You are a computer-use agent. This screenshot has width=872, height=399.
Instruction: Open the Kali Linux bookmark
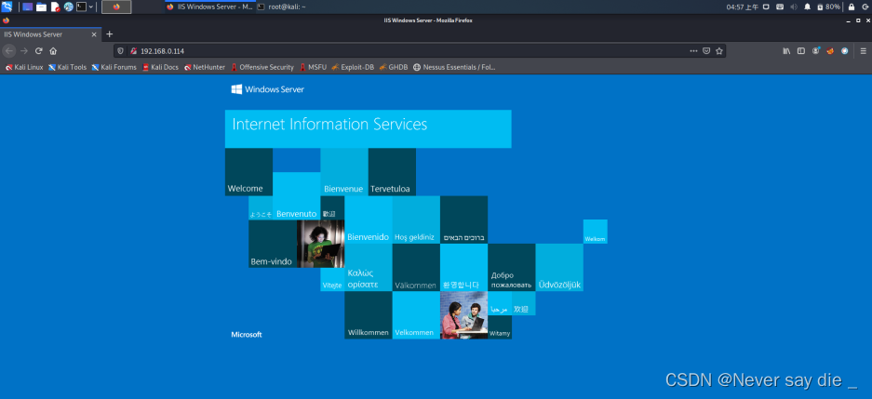[x=24, y=67]
